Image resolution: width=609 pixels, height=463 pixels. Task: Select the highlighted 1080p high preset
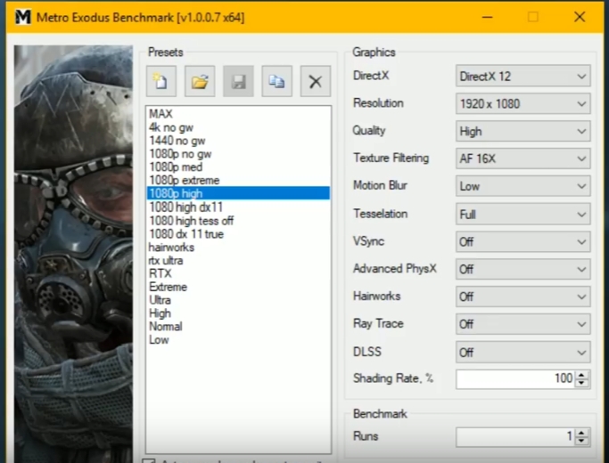[238, 193]
